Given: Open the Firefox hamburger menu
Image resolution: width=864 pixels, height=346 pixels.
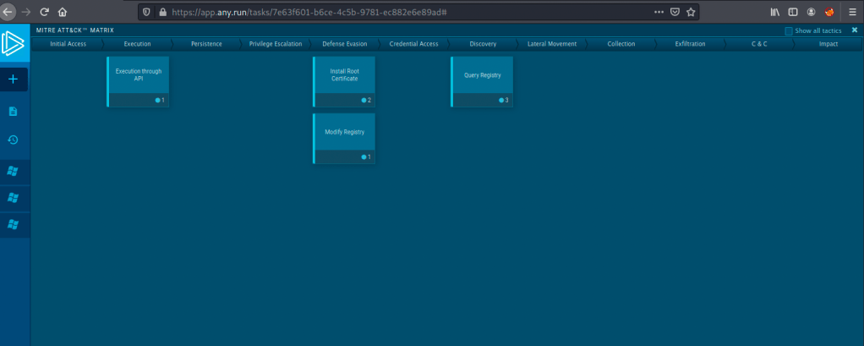Looking at the screenshot, I should coord(852,12).
